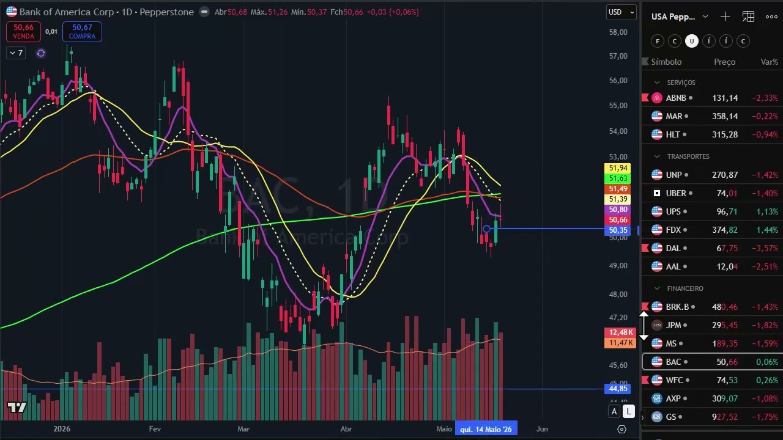Select the first C watchlist tab
This screenshot has width=783, height=440.
tap(675, 41)
